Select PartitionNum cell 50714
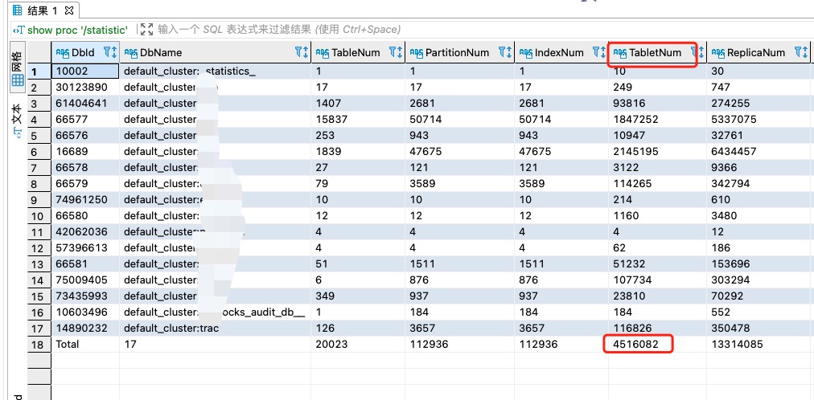The height and width of the screenshot is (400, 814). coord(460,119)
